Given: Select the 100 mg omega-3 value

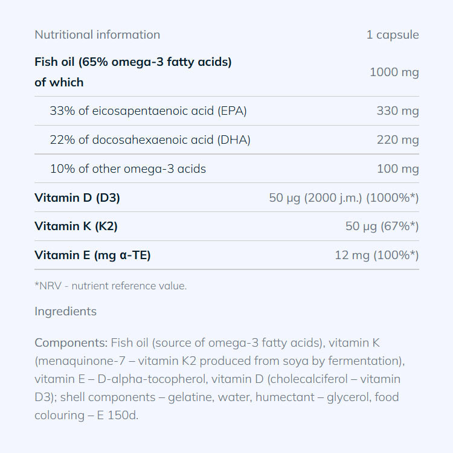Looking at the screenshot, I should click(397, 169).
